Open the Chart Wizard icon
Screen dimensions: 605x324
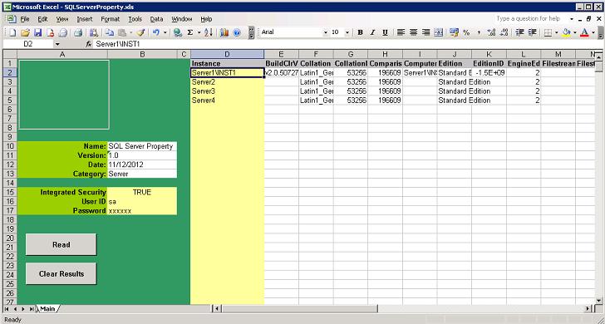pos(224,32)
